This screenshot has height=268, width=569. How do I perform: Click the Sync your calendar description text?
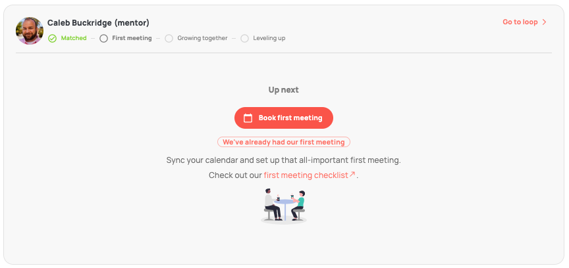(284, 160)
